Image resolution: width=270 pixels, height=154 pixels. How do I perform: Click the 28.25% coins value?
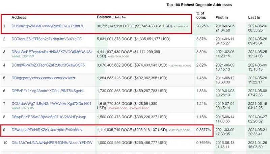click(x=202, y=26)
